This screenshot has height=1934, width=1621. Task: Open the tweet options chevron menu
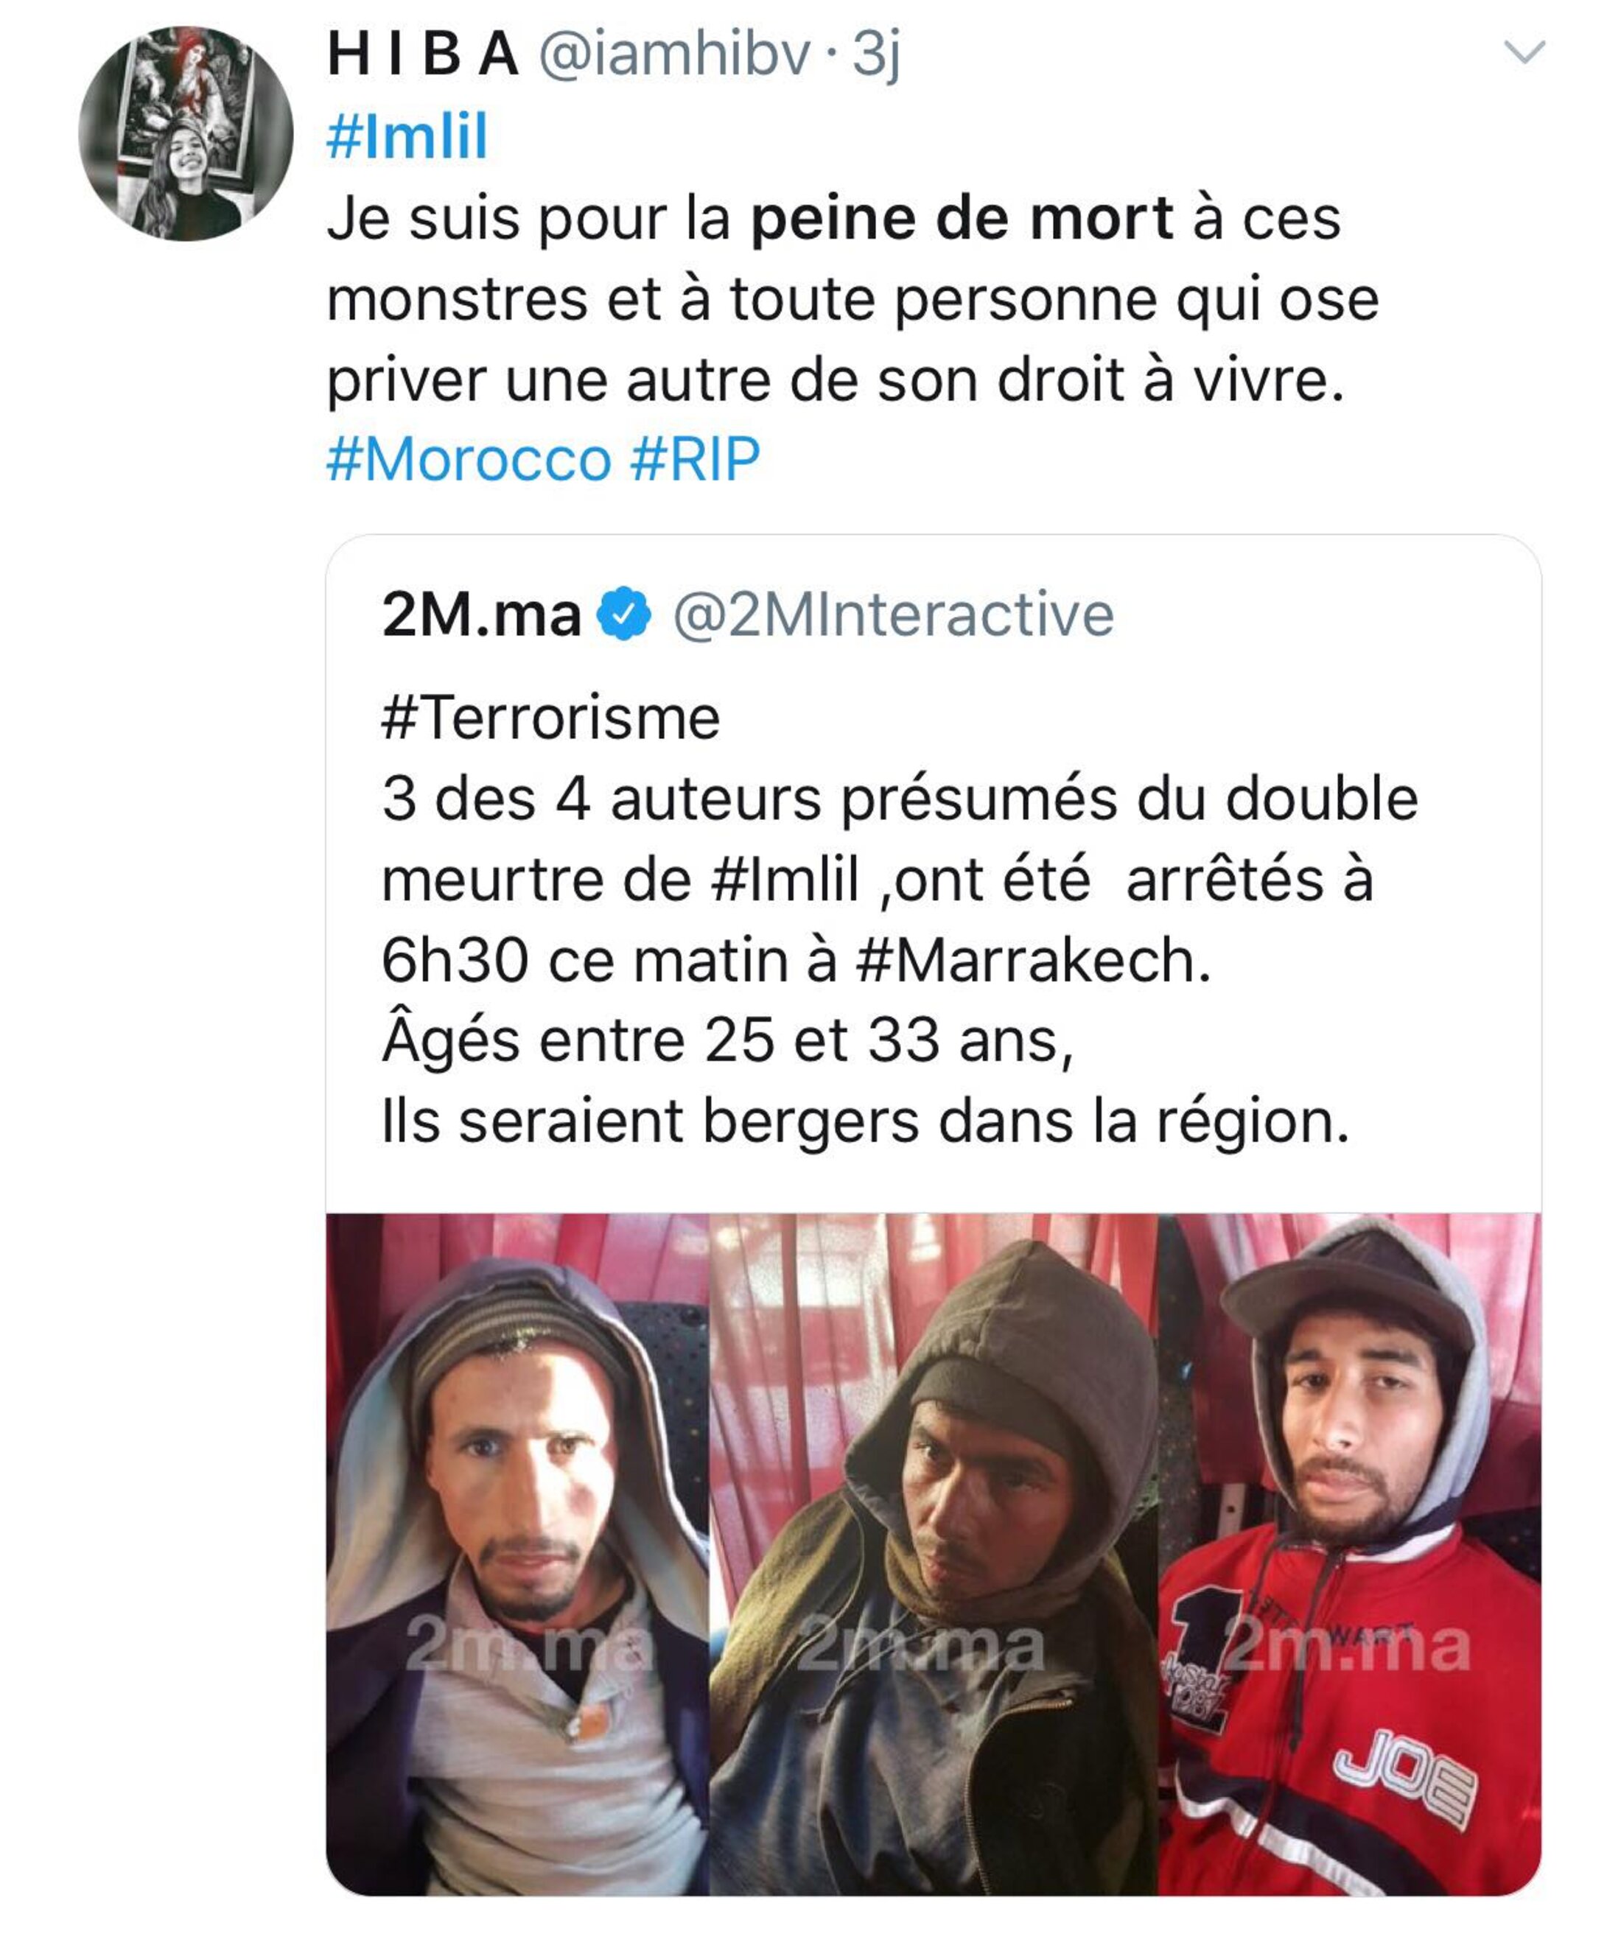point(1524,52)
